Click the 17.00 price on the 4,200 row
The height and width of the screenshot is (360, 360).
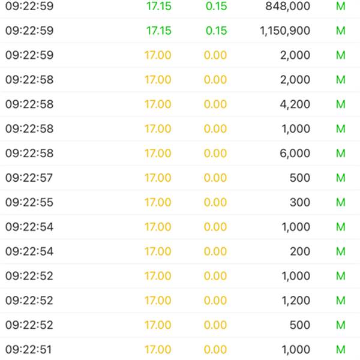(158, 104)
